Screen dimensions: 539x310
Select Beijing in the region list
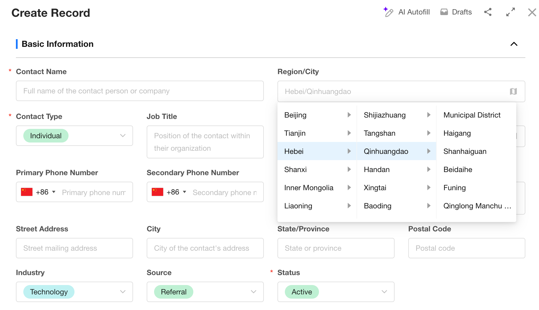point(295,115)
